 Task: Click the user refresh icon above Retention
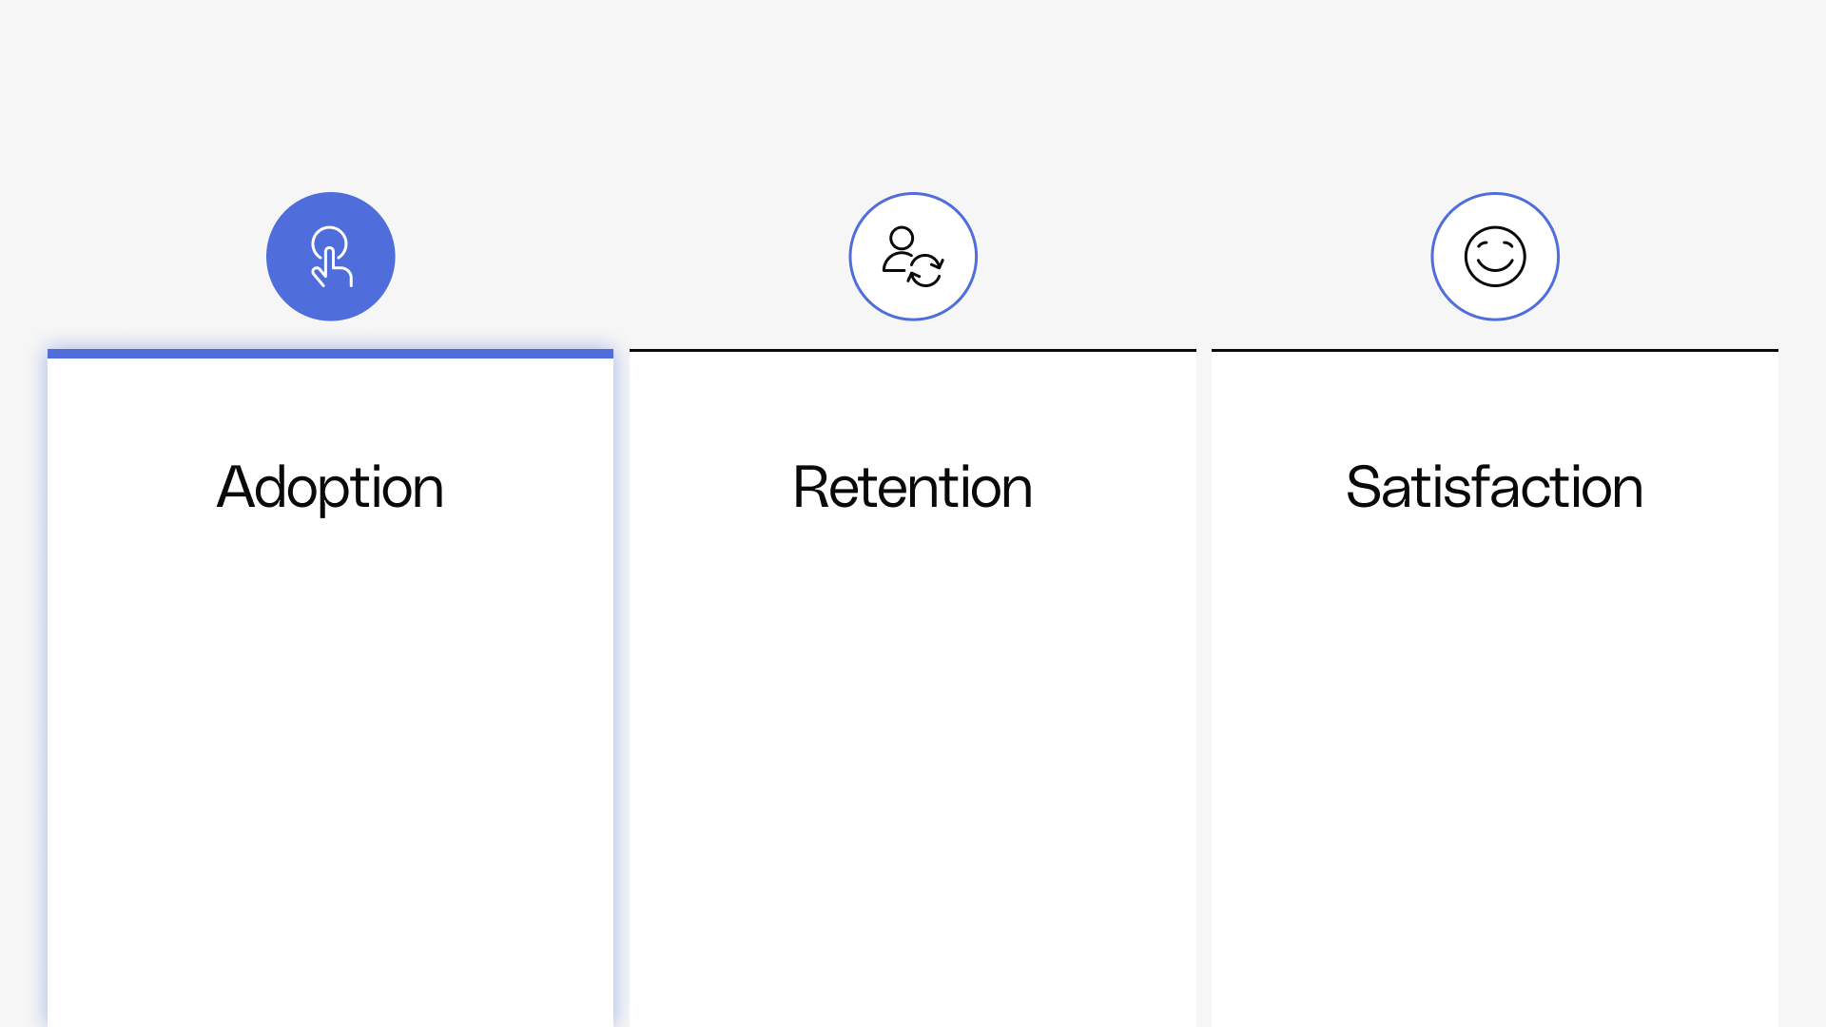pyautogui.click(x=912, y=256)
